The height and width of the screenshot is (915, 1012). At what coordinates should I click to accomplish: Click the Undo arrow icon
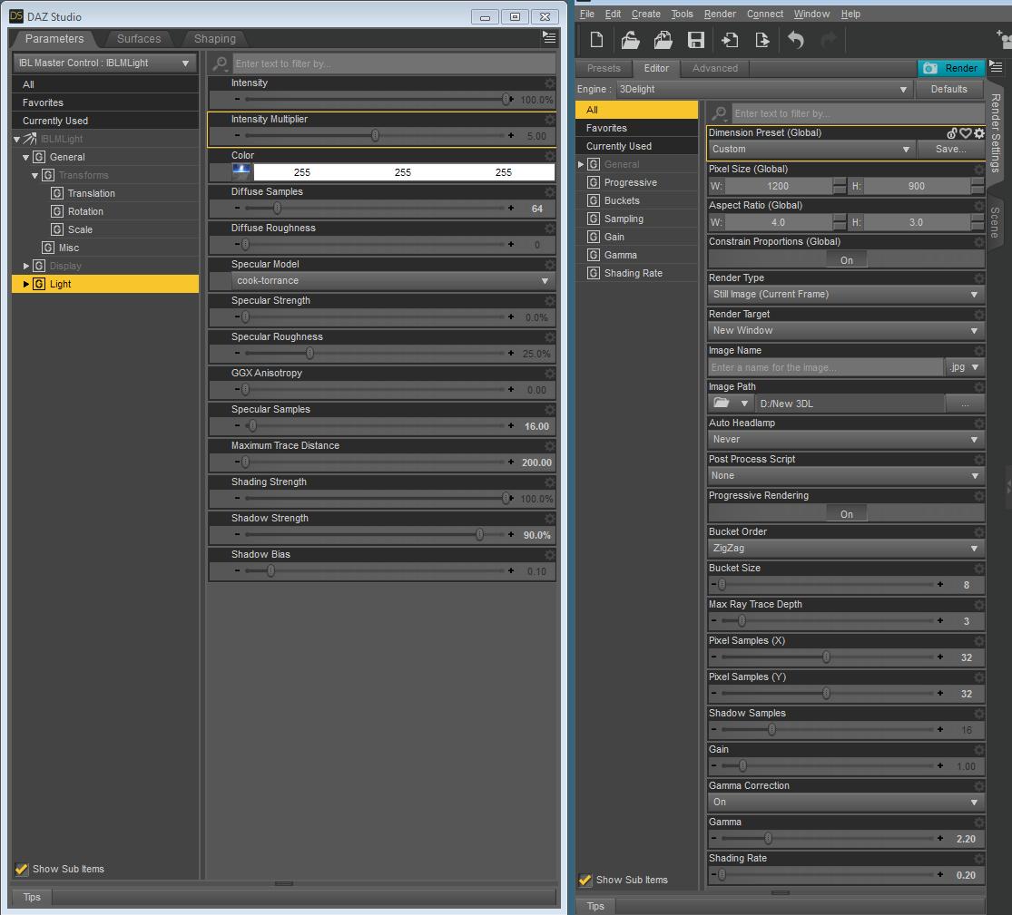[x=796, y=40]
